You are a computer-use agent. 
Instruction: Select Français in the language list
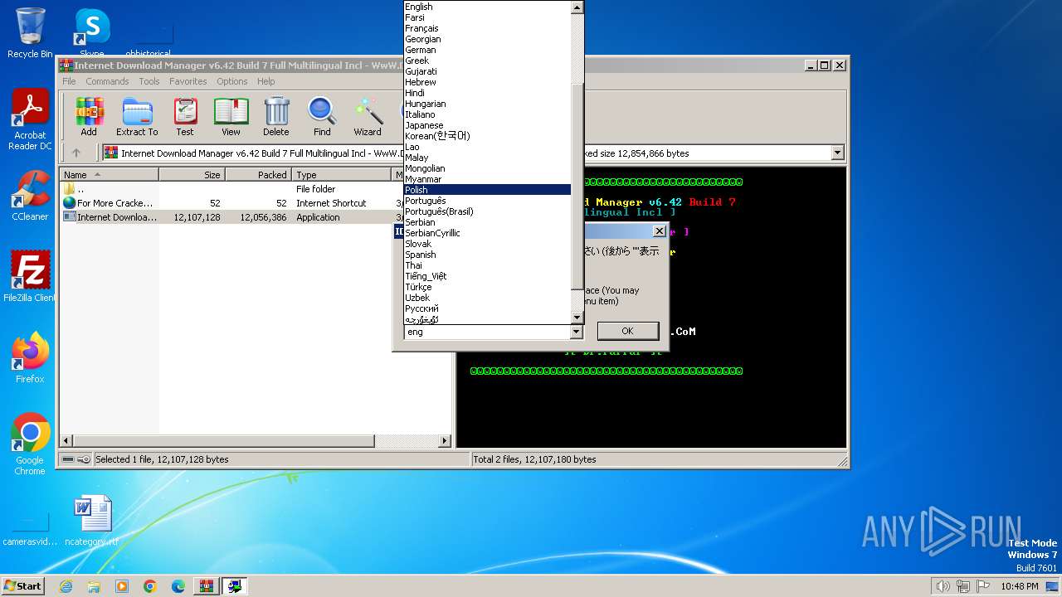point(488,28)
